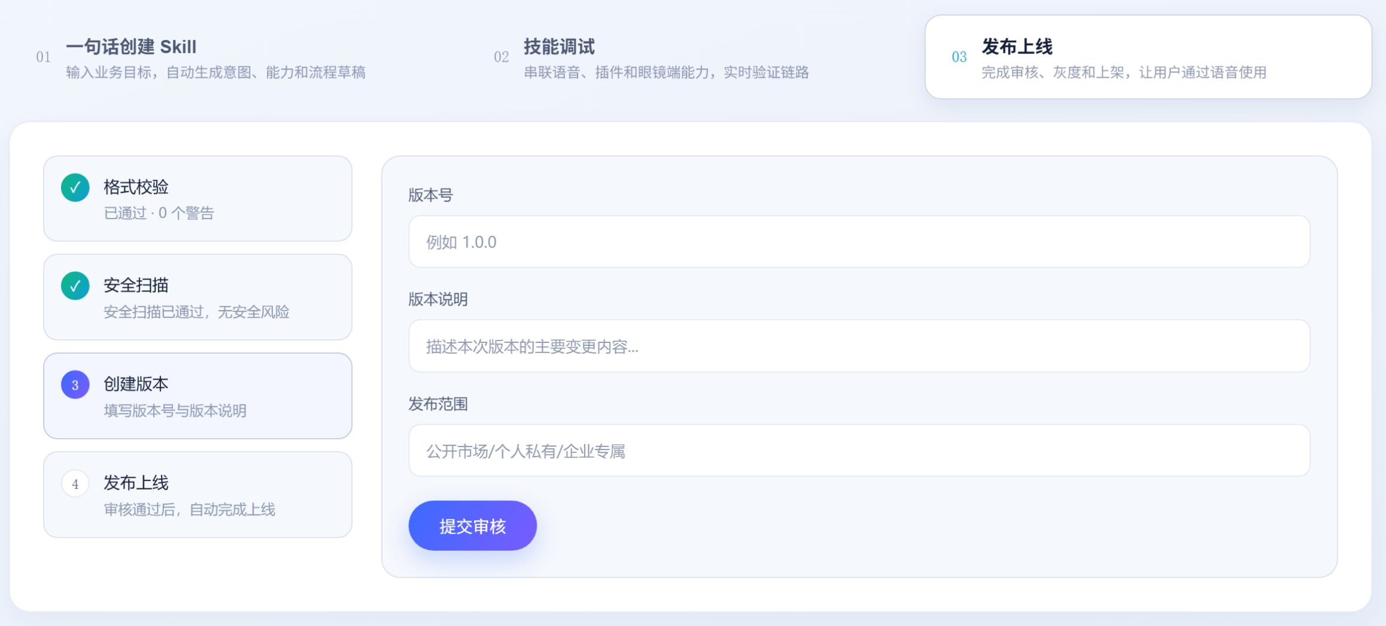
Task: Click the 02 step number
Action: click(x=501, y=57)
